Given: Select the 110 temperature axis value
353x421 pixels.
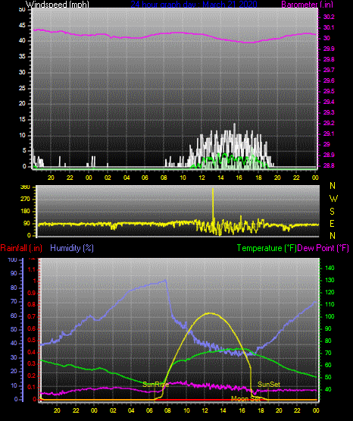Looking at the screenshot, I should (x=330, y=304).
